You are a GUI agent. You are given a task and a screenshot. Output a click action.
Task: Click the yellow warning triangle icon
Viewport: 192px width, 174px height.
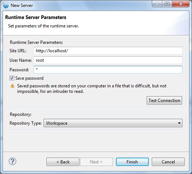coord(12,86)
